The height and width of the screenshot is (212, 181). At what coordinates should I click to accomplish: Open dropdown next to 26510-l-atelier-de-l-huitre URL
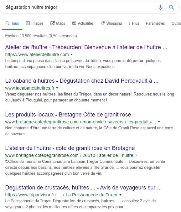click(136, 155)
